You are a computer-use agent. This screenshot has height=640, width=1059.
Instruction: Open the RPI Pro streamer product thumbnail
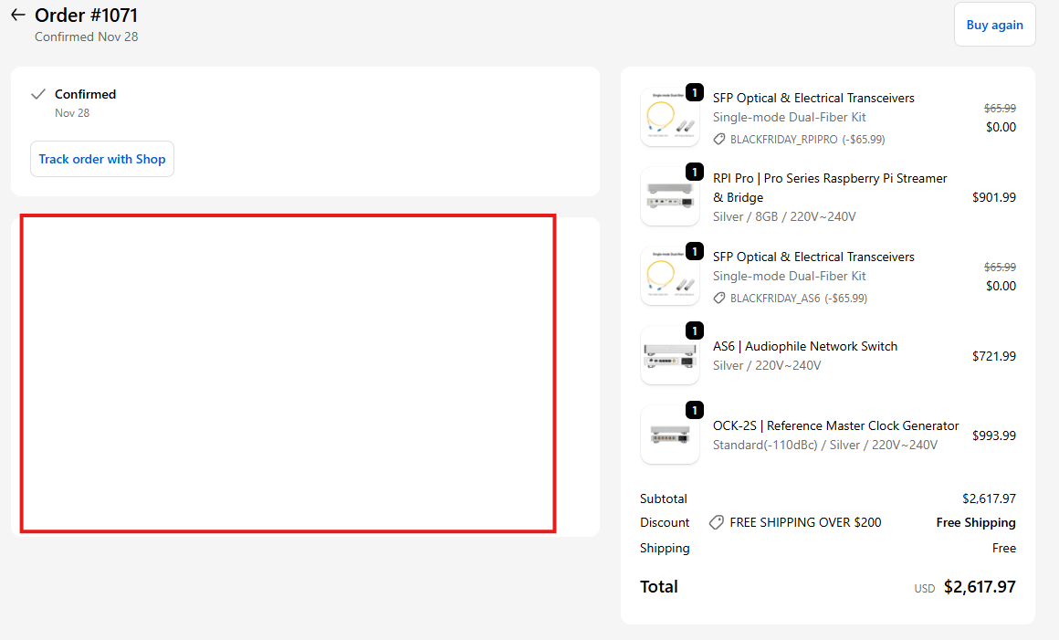(670, 196)
